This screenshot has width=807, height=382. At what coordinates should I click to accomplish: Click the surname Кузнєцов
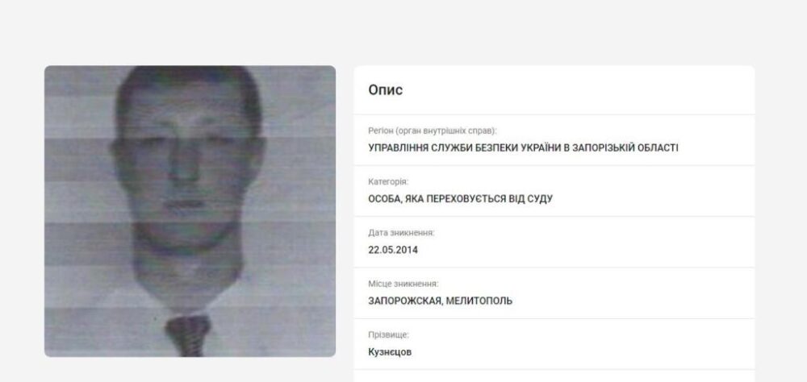390,352
